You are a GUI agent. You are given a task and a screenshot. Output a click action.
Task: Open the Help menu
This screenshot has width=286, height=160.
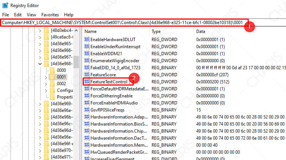69,15
